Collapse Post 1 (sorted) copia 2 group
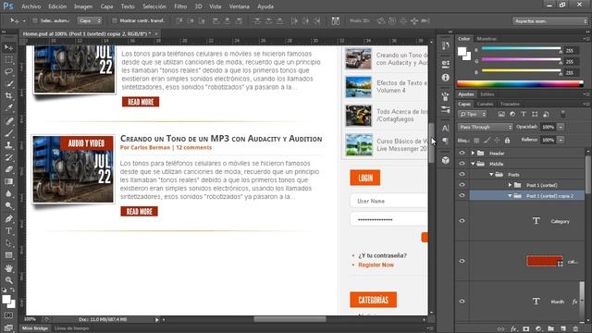 (510, 195)
